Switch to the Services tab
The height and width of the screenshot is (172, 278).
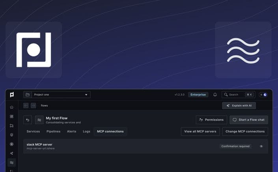tap(33, 131)
